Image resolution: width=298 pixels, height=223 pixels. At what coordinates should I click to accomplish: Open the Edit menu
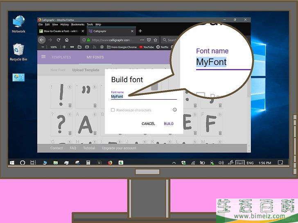[47, 25]
